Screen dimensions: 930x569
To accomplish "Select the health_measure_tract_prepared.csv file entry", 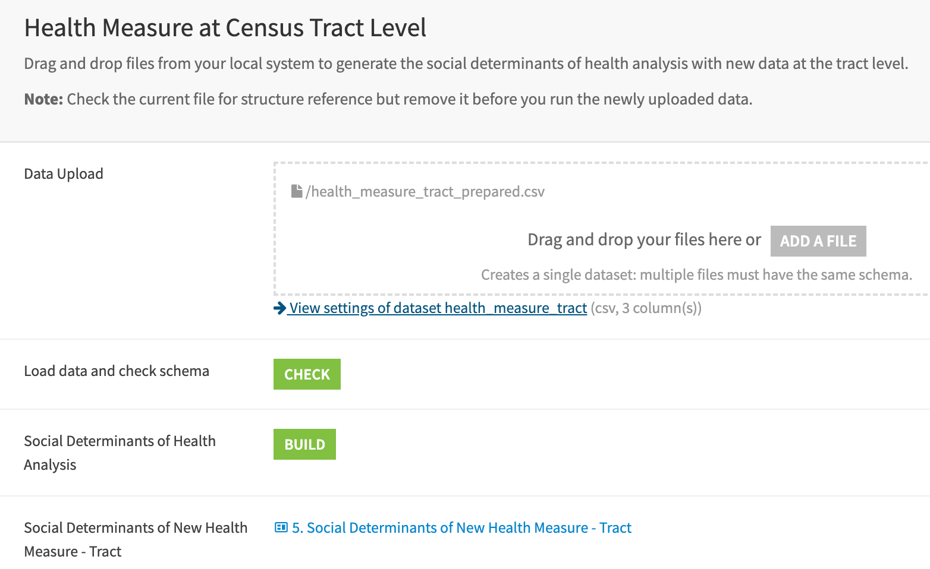I will click(425, 191).
